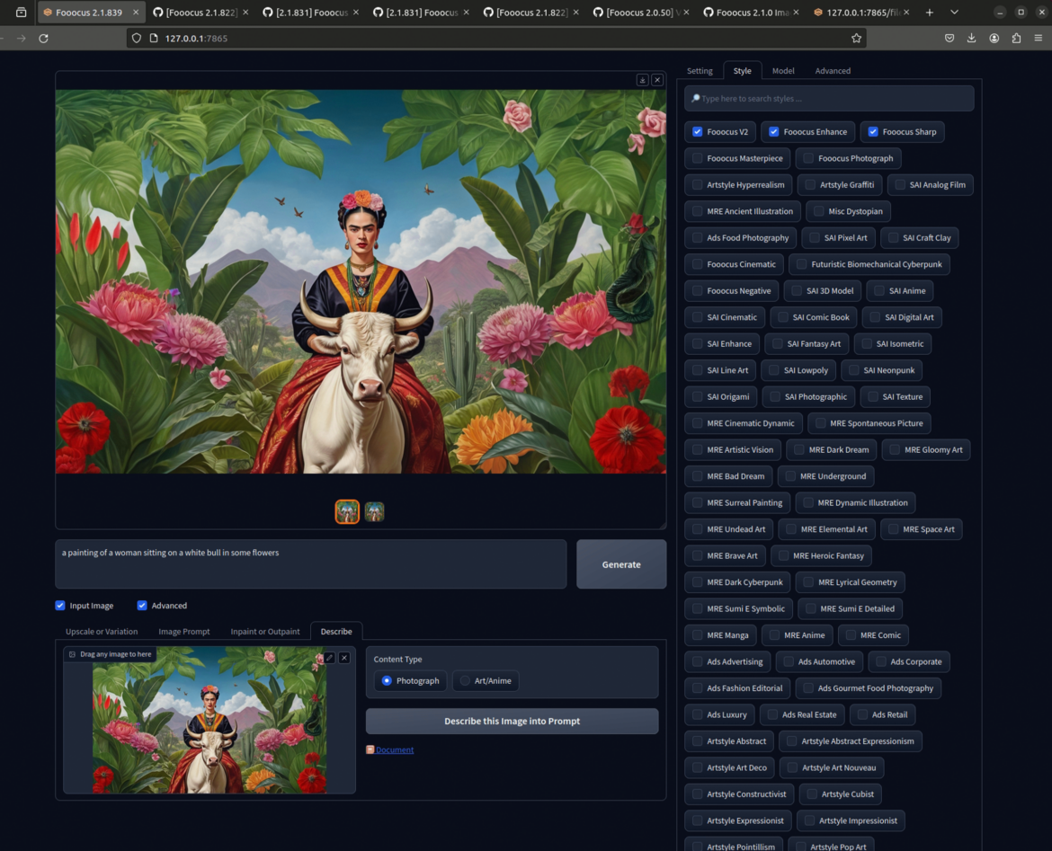This screenshot has height=851, width=1052.
Task: Open the Upscale or Variation tab
Action: [102, 631]
